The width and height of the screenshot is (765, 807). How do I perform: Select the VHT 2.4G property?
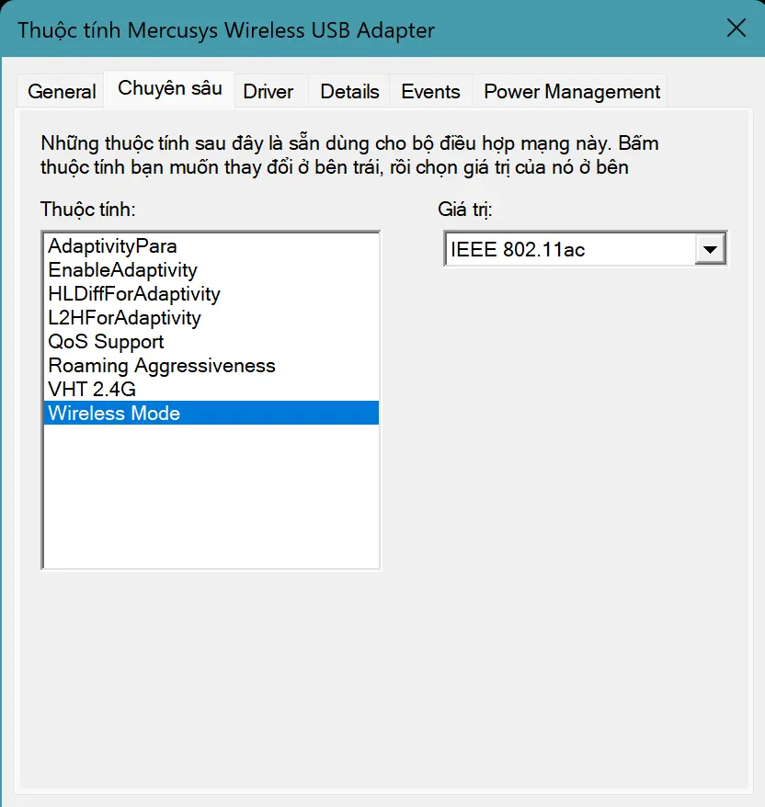tap(211, 389)
